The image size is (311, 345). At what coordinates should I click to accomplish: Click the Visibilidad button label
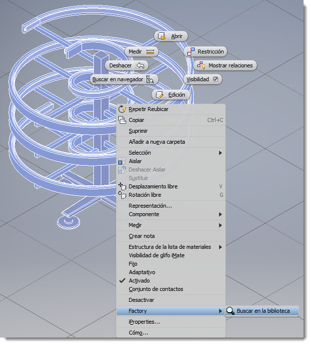pos(198,79)
